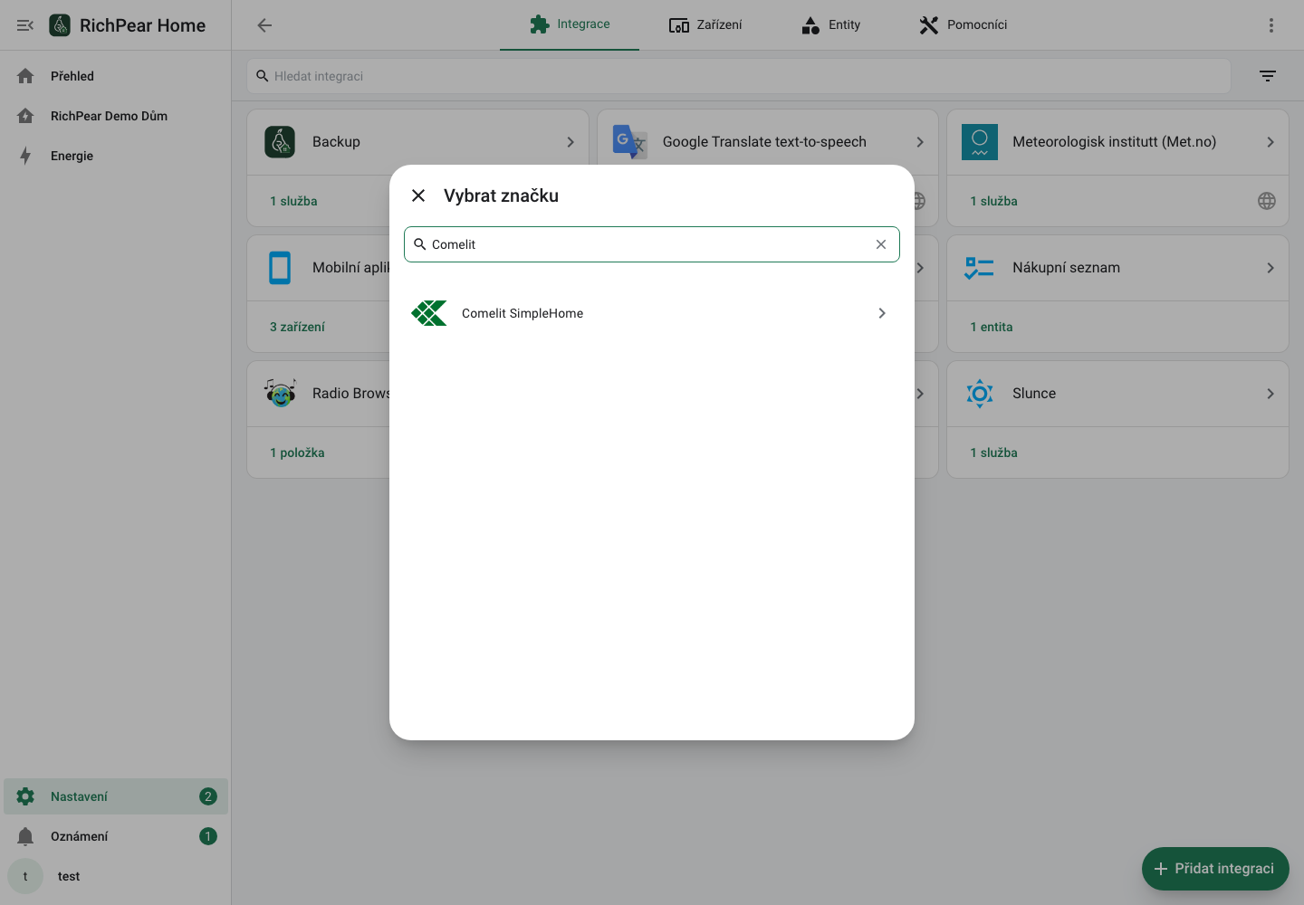
Task: Click the test user avatar
Action: click(25, 876)
